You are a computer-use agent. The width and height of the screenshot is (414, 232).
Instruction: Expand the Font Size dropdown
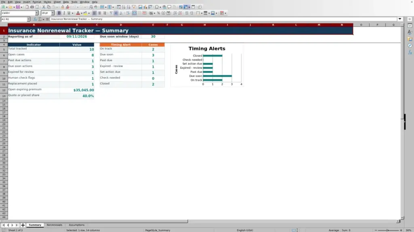(x=53, y=13)
